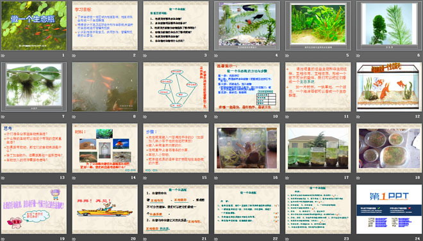
Task: Click the transition star icon under slide 3
Action: coord(145,56)
